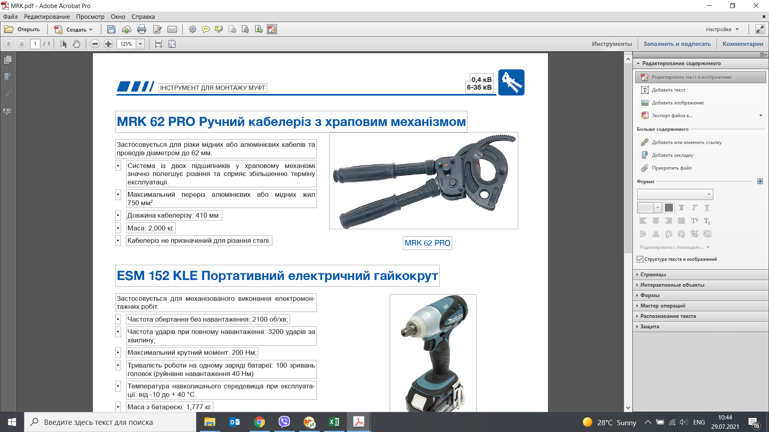The width and height of the screenshot is (769, 432).
Task: Open the 'Файл' menu
Action: coord(10,17)
